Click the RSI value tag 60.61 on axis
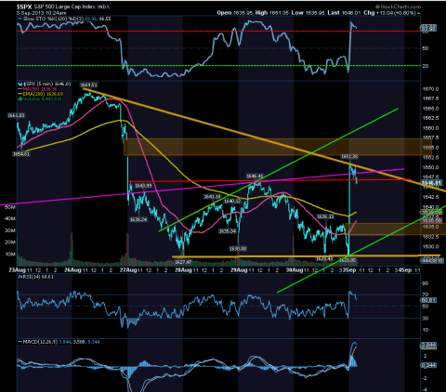 click(x=428, y=300)
